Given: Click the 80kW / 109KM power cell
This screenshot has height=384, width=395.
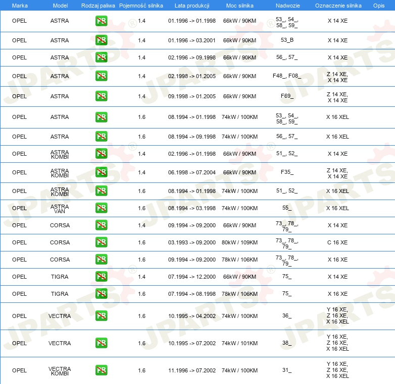Looking at the screenshot, I should (239, 242).
